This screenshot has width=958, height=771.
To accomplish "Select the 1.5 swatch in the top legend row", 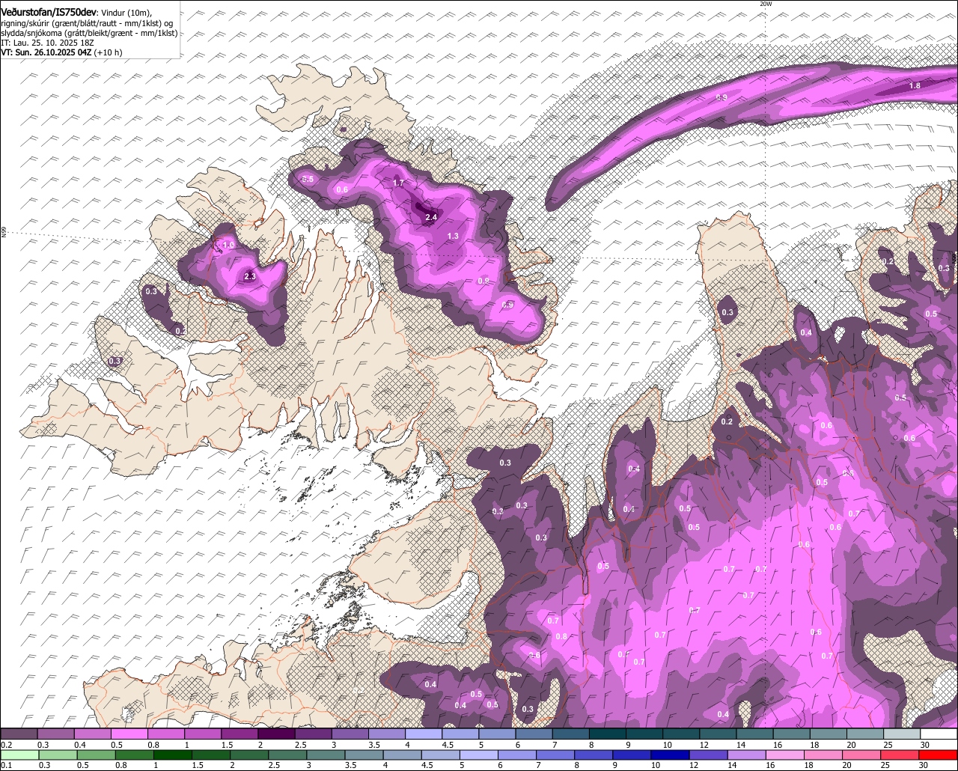I will [239, 734].
